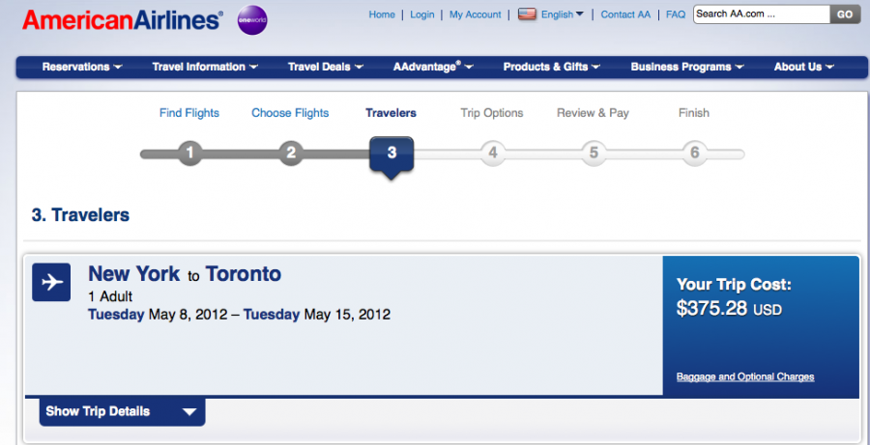Click the American Airlines logo
This screenshot has width=870, height=445.
[x=123, y=20]
